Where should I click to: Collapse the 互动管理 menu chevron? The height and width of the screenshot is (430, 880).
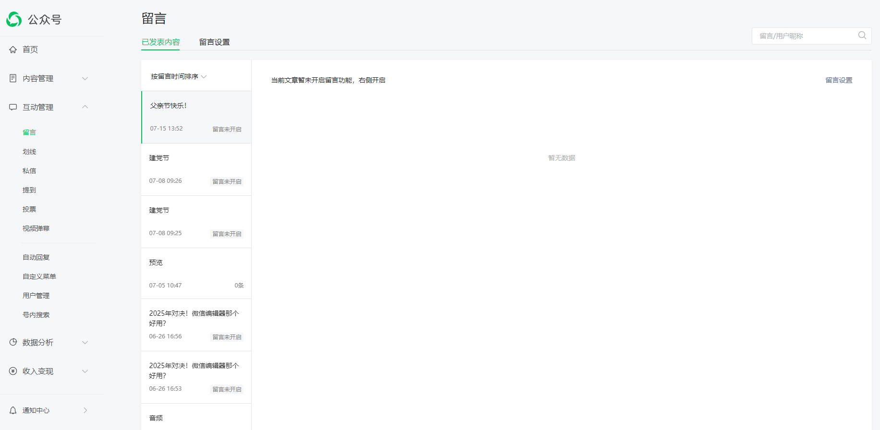[x=85, y=107]
